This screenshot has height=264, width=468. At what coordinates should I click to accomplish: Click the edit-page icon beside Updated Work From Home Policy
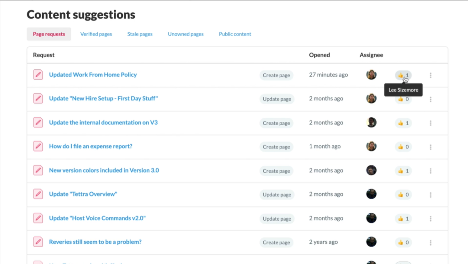(38, 74)
